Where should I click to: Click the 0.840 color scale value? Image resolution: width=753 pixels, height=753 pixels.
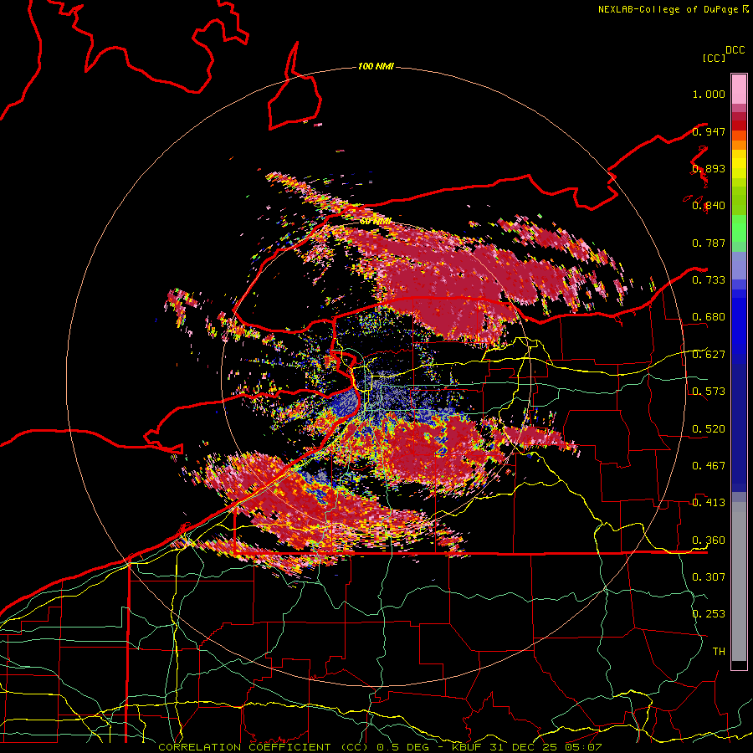709,206
